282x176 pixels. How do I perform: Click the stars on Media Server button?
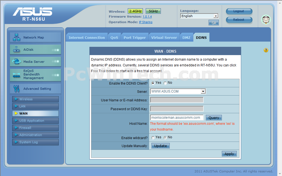point(55,61)
